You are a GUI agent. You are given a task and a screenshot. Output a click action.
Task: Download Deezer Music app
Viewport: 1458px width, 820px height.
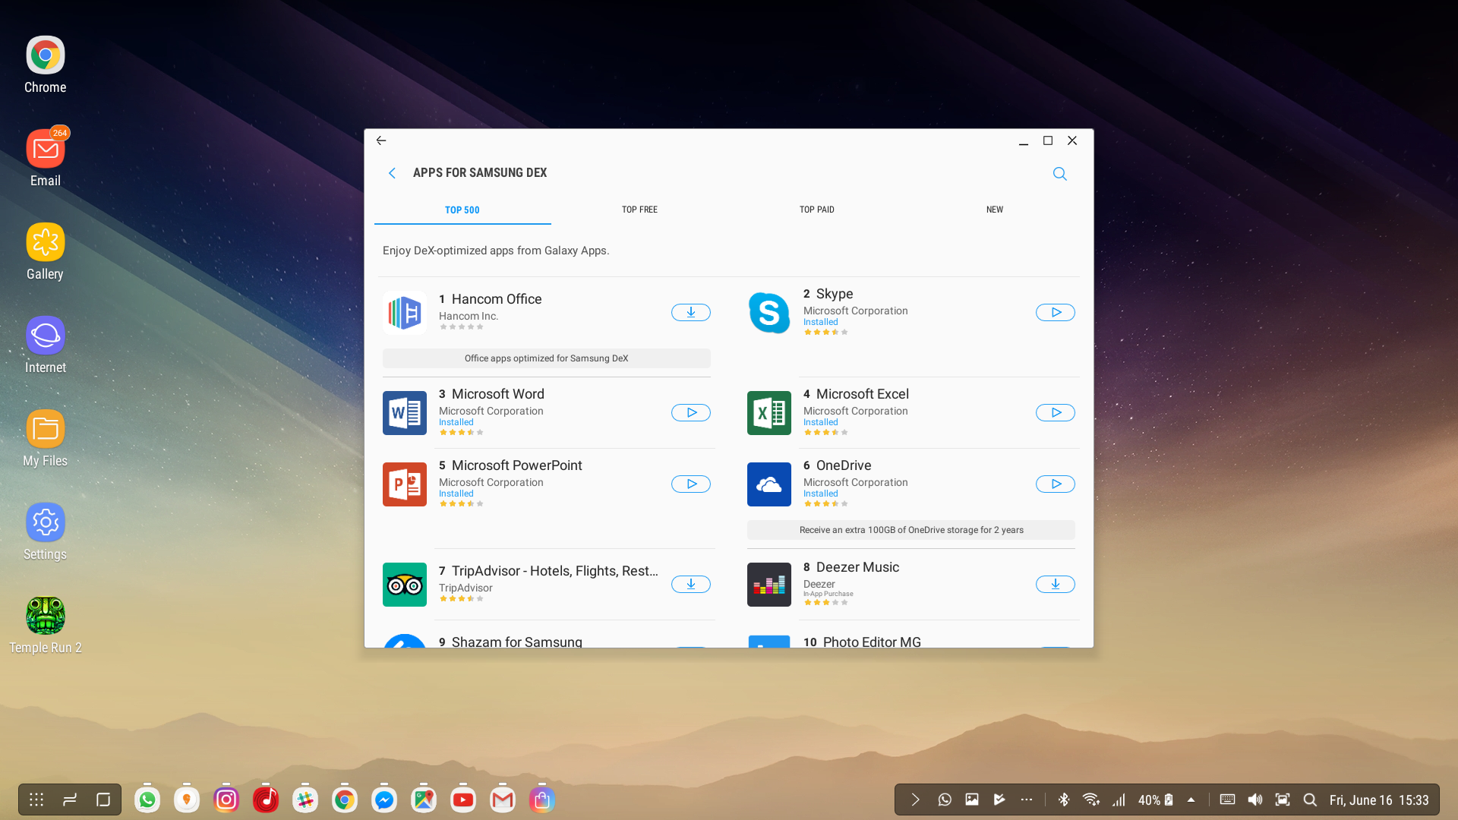[1055, 584]
